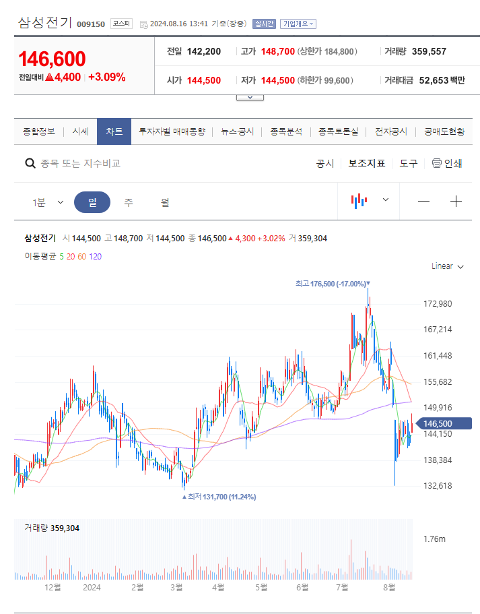
Task: Click the calendar clock icon beside date
Action: (144, 25)
